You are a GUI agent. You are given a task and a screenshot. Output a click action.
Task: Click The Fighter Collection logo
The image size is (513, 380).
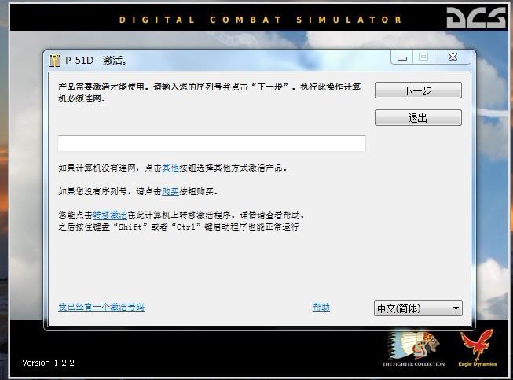point(413,348)
